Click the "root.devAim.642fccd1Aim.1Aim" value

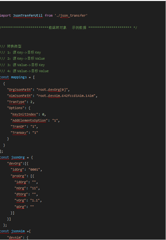click(66, 96)
